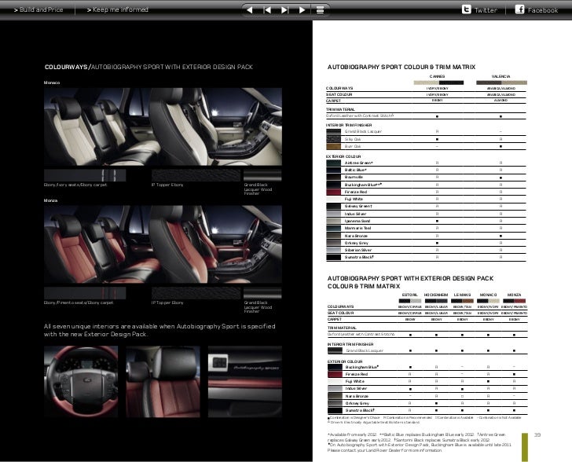572x462 pixels.
Task: Click the page number 39
Action: [537, 435]
